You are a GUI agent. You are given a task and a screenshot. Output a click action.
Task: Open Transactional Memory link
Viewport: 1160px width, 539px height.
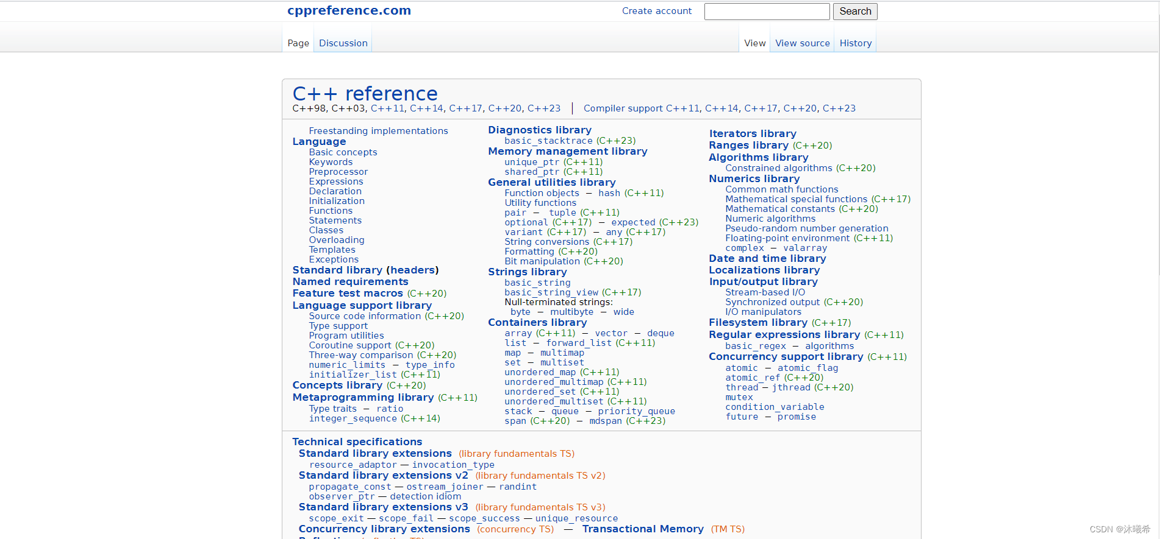pyautogui.click(x=643, y=529)
